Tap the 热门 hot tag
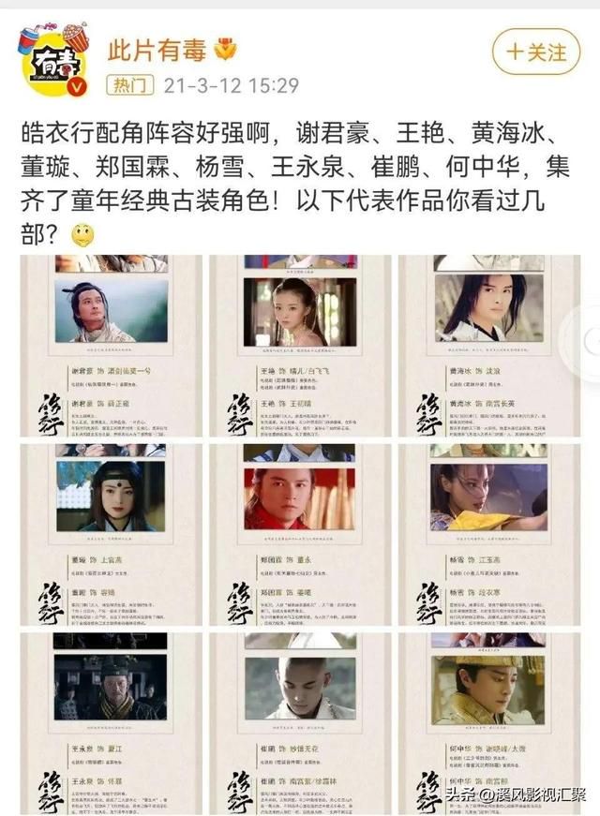 point(129,85)
